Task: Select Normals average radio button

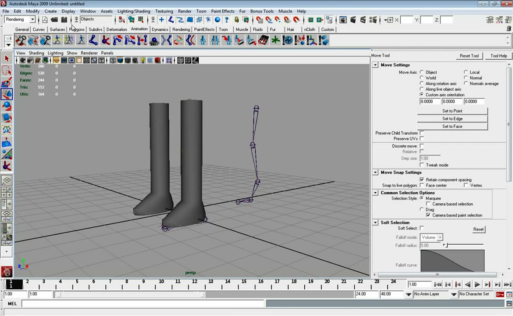Action: tap(466, 83)
